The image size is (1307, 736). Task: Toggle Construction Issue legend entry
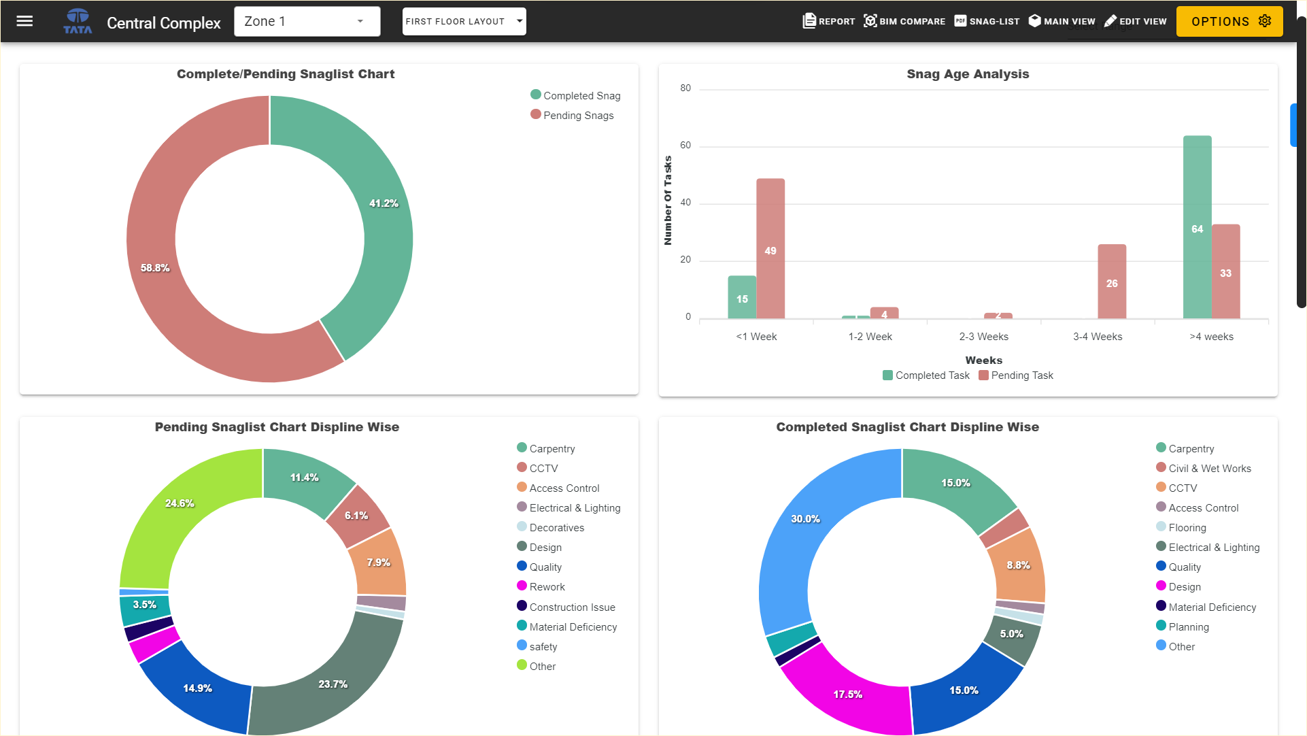pos(566,607)
